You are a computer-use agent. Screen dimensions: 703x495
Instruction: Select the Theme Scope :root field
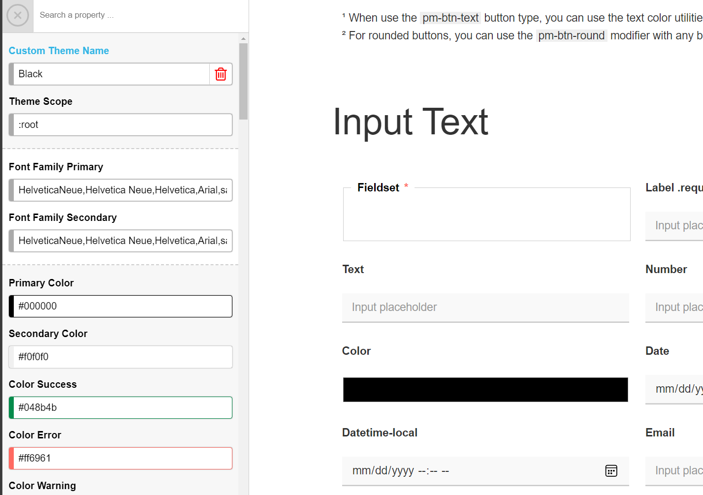[120, 124]
